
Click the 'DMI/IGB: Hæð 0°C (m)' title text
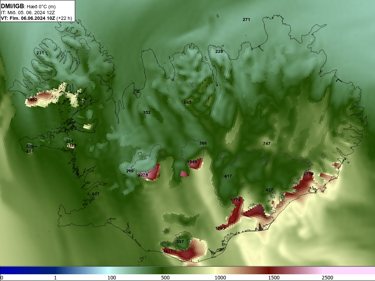28,6
